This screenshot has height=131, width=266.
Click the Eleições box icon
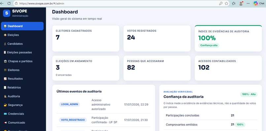(5, 35)
